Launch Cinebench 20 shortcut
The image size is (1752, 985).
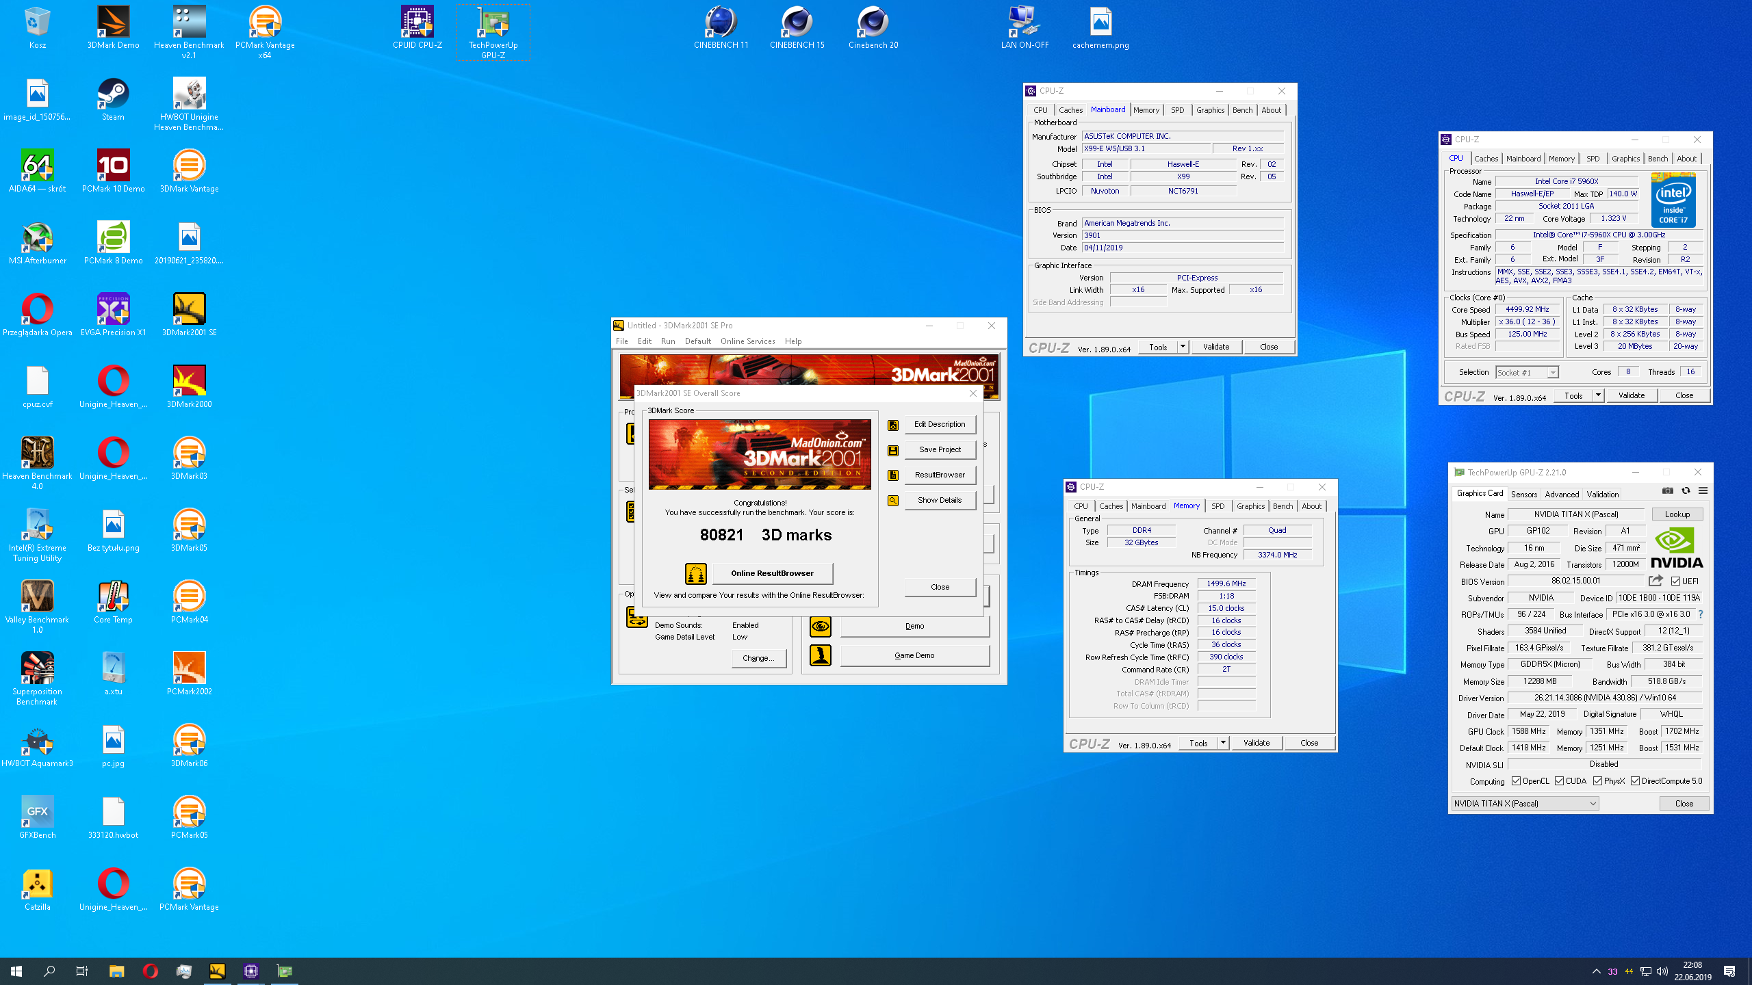coord(873,29)
